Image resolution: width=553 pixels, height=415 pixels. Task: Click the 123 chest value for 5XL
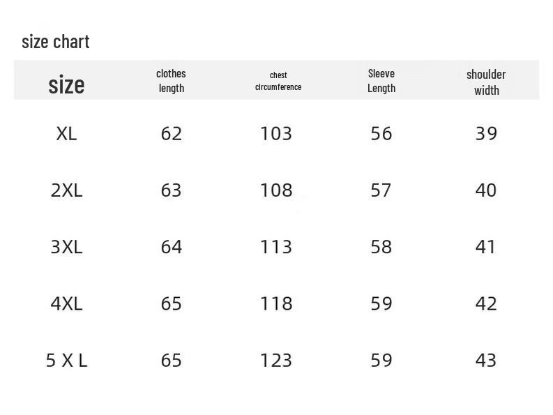[276, 360]
